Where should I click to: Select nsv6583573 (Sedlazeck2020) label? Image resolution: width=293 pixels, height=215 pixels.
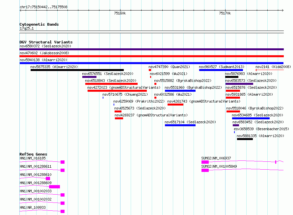pyautogui.click(x=251, y=81)
